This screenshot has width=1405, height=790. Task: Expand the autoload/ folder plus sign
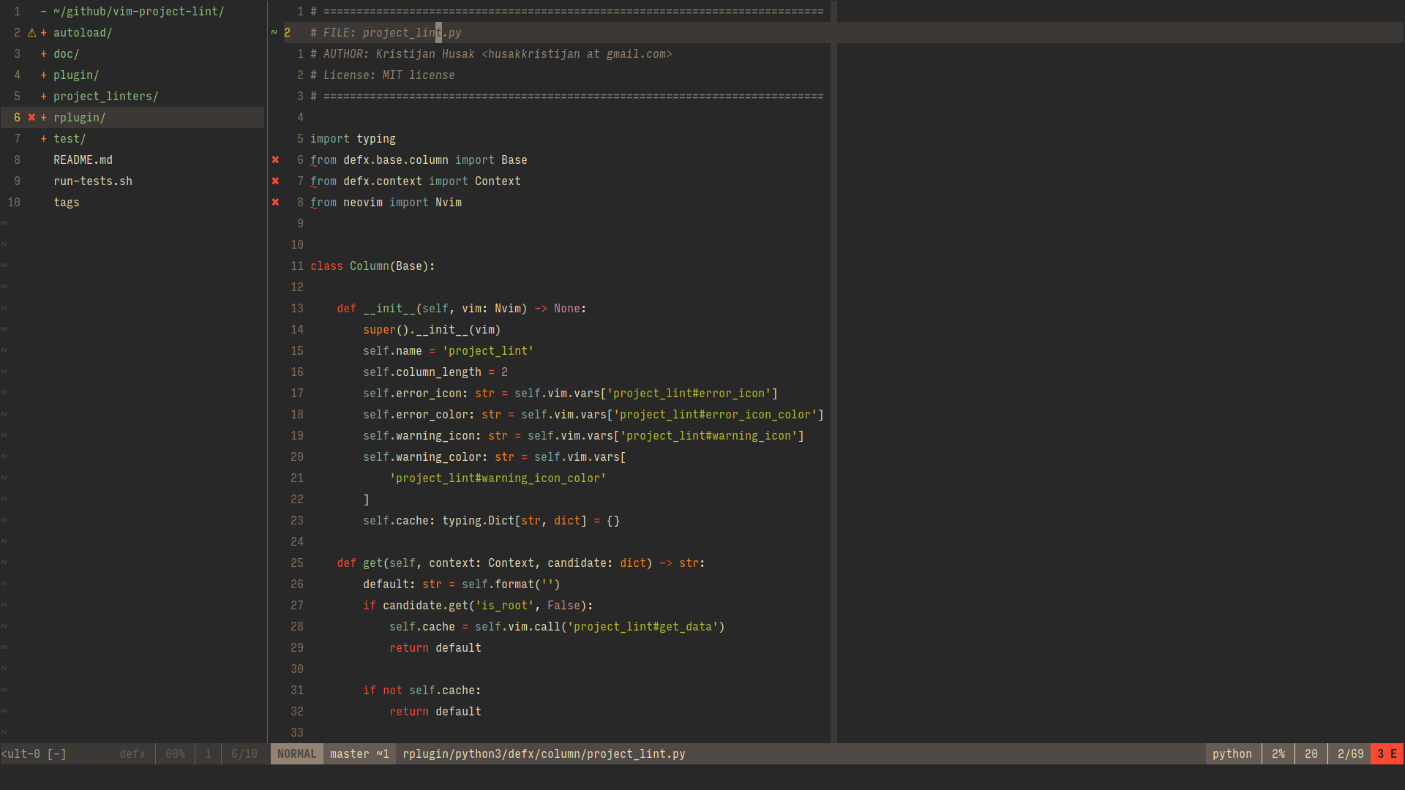(44, 33)
